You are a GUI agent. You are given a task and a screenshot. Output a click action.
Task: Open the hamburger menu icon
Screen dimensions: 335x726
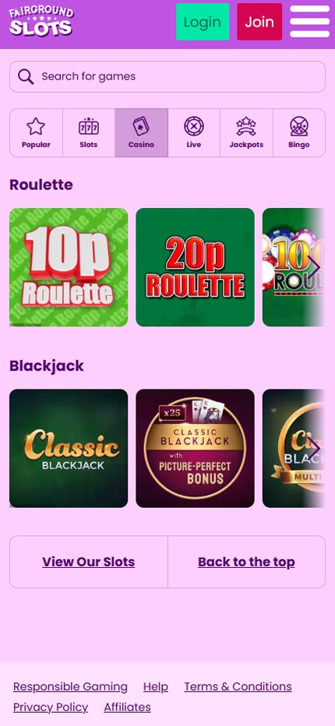coord(309,22)
